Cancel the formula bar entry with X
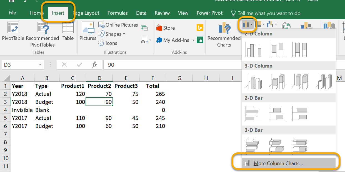The image size is (345, 172). 64,65
